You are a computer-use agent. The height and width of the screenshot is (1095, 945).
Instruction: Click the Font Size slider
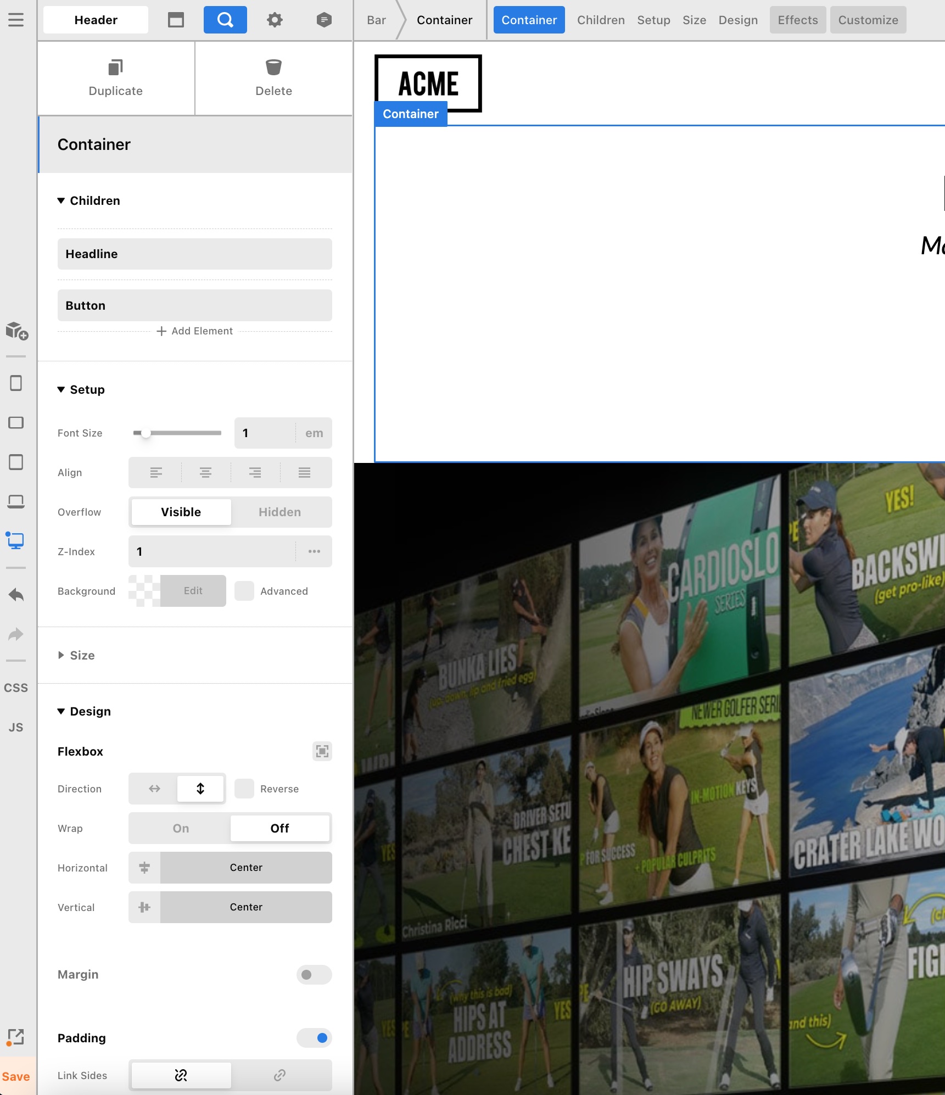(177, 433)
